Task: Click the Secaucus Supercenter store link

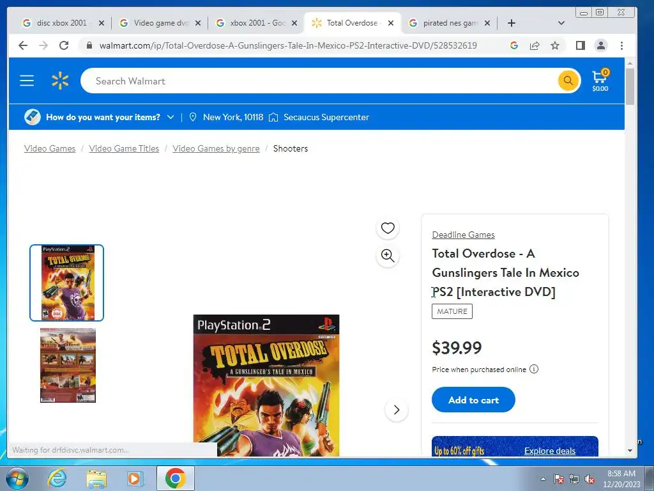Action: click(x=326, y=118)
